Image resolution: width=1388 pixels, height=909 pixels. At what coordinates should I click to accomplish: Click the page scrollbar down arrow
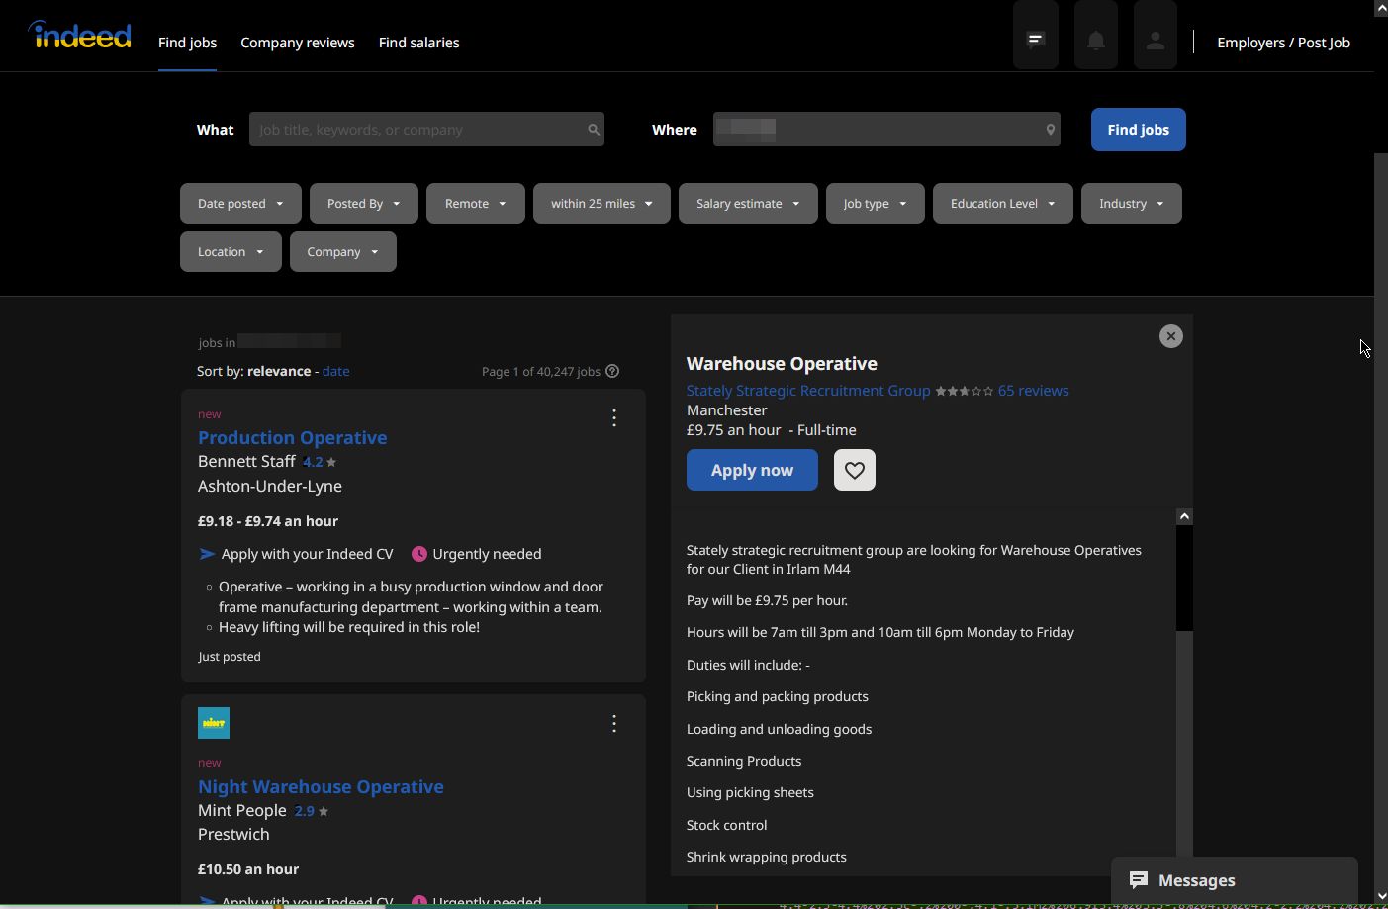point(1381,896)
